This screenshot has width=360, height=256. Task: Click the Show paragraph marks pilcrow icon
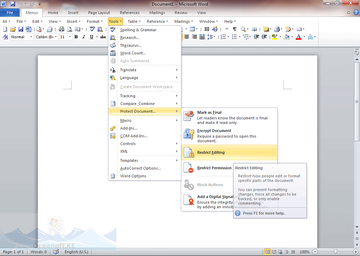click(x=234, y=29)
